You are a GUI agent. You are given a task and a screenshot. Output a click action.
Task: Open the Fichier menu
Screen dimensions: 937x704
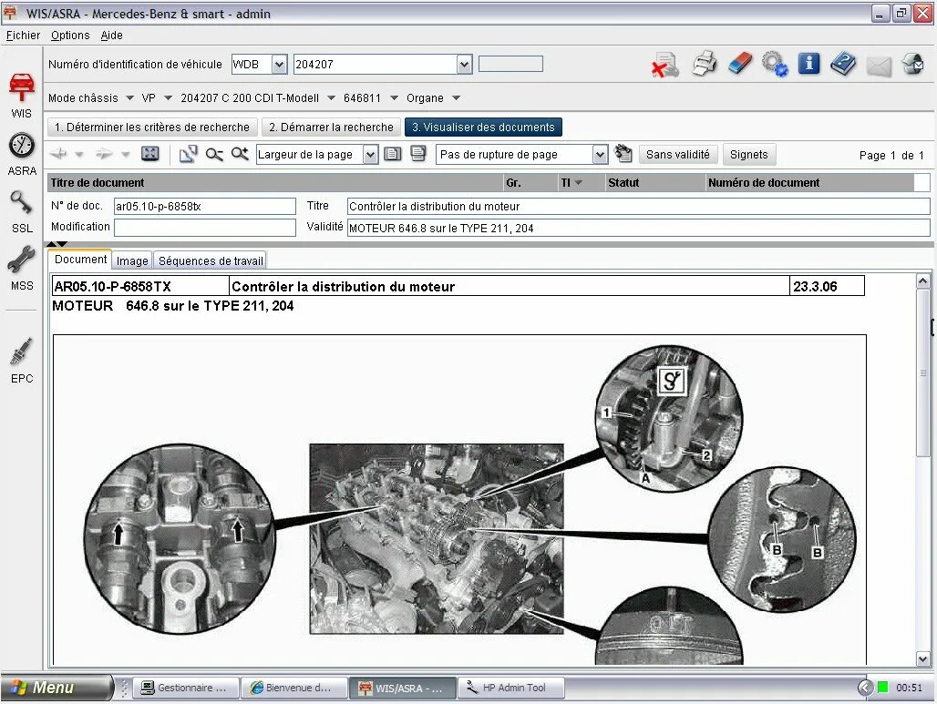point(24,36)
